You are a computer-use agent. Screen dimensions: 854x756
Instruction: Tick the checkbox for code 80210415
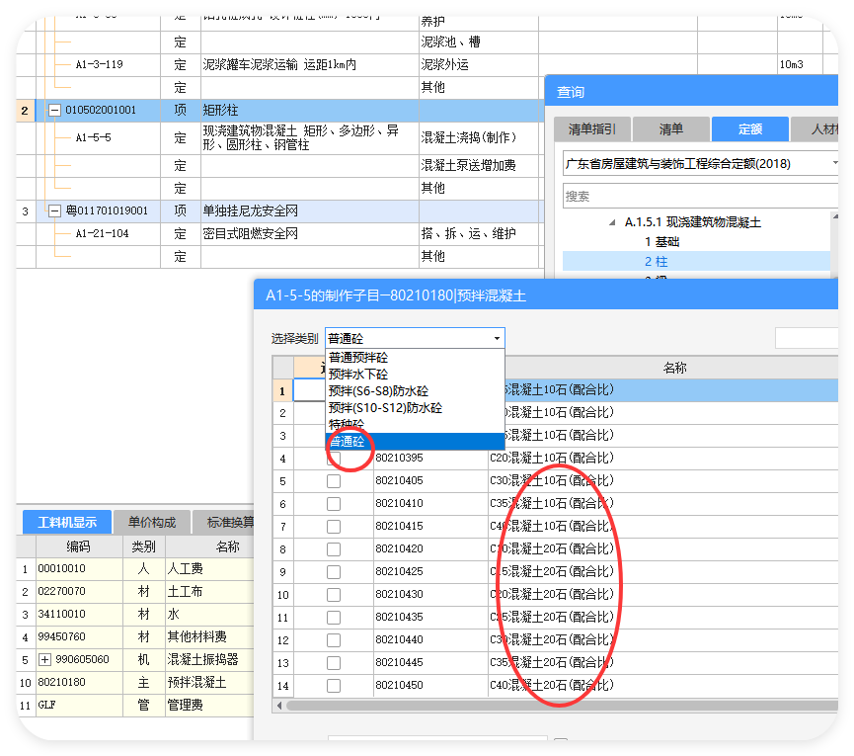pyautogui.click(x=334, y=527)
